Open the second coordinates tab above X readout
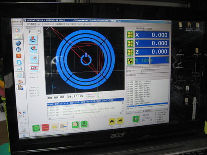 click(147, 29)
